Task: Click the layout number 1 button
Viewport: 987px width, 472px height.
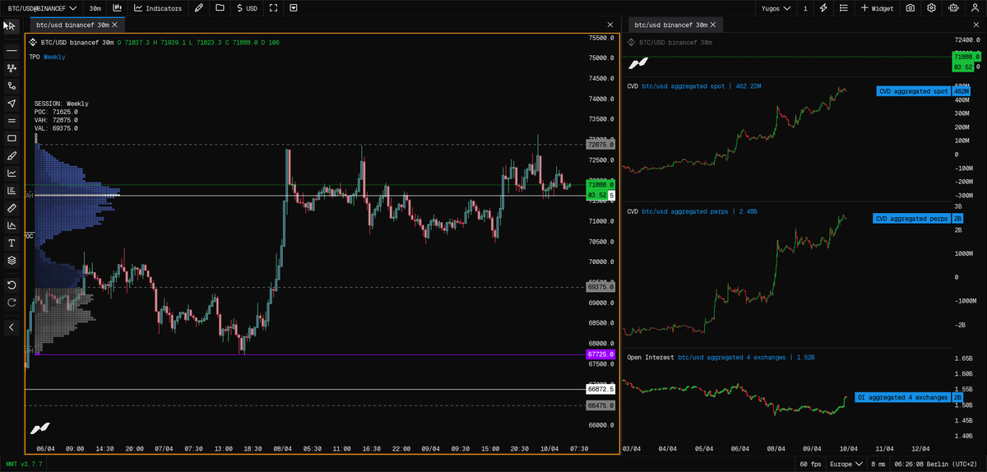Action: (x=805, y=8)
